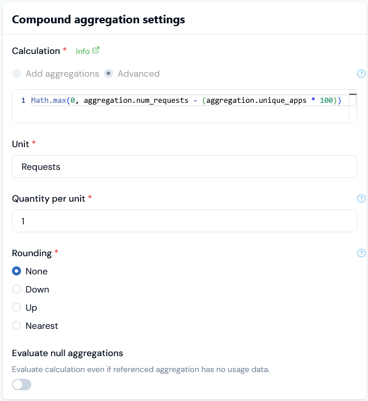Image resolution: width=368 pixels, height=401 pixels.
Task: Open the Info documentation link
Action: pos(83,51)
